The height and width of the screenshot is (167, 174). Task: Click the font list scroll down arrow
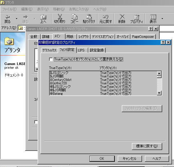coord(159,93)
